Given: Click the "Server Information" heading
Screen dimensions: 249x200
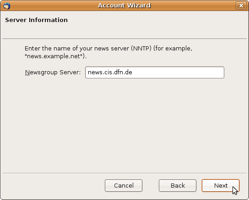Looking at the screenshot, I should (36, 20).
